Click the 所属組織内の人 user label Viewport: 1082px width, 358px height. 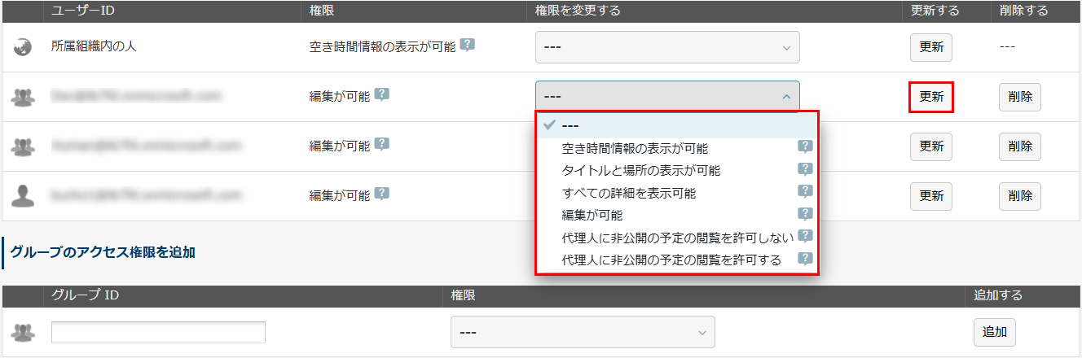[94, 46]
